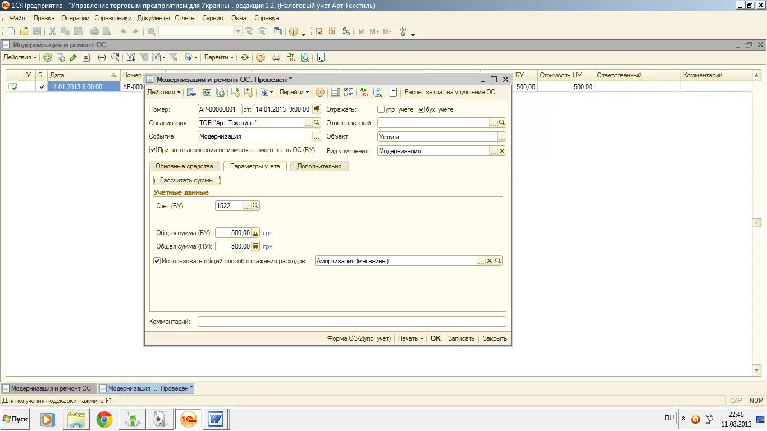Click the calendar picker next to document date
Viewport: 767px width, 431px height.
tap(317, 109)
